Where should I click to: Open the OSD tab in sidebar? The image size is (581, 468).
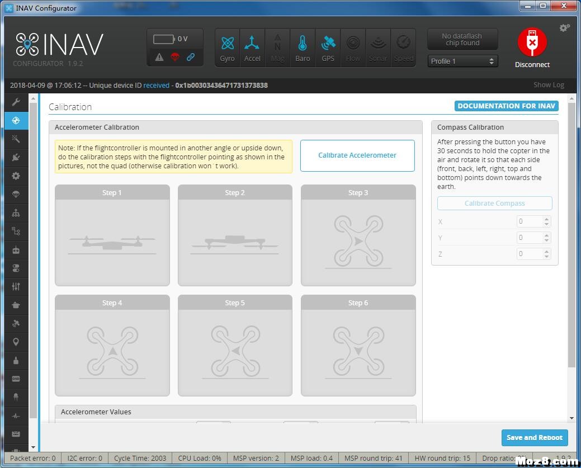pos(16,379)
